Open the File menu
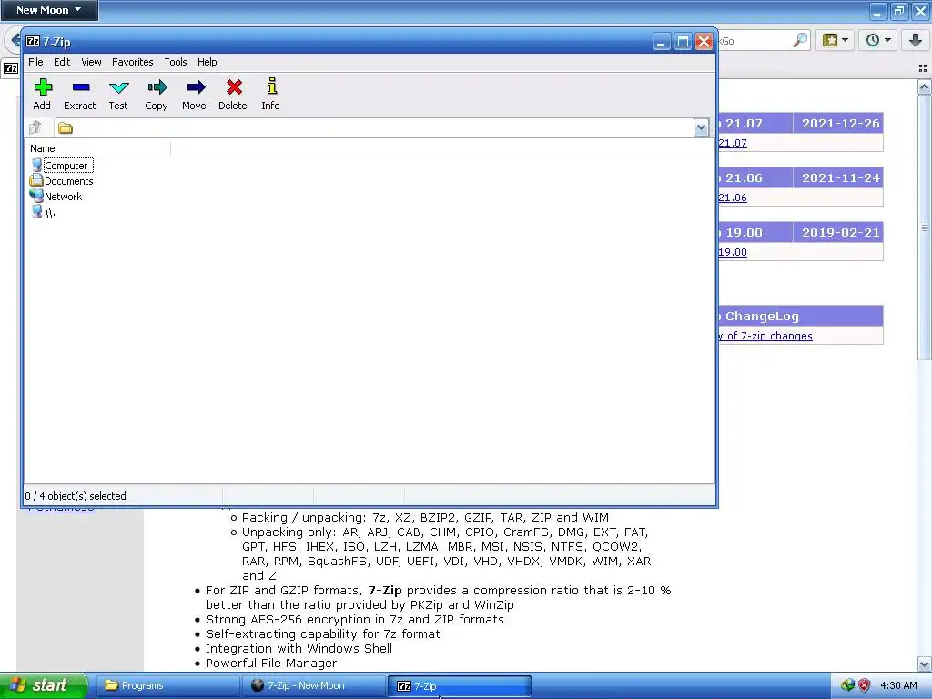Image resolution: width=932 pixels, height=699 pixels. [x=35, y=62]
